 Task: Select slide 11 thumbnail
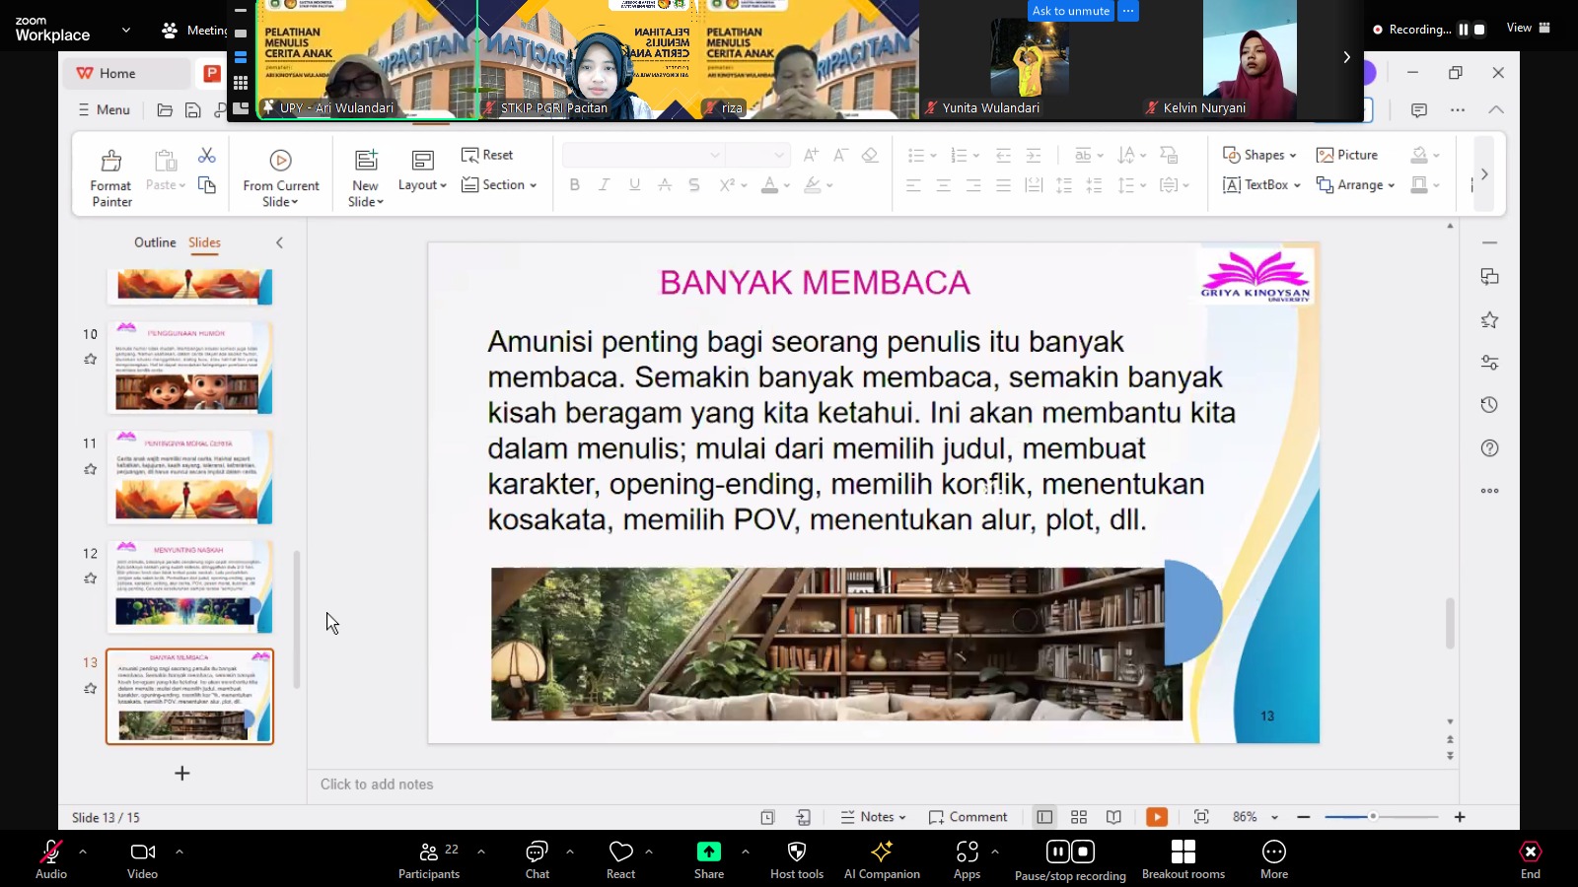(189, 477)
